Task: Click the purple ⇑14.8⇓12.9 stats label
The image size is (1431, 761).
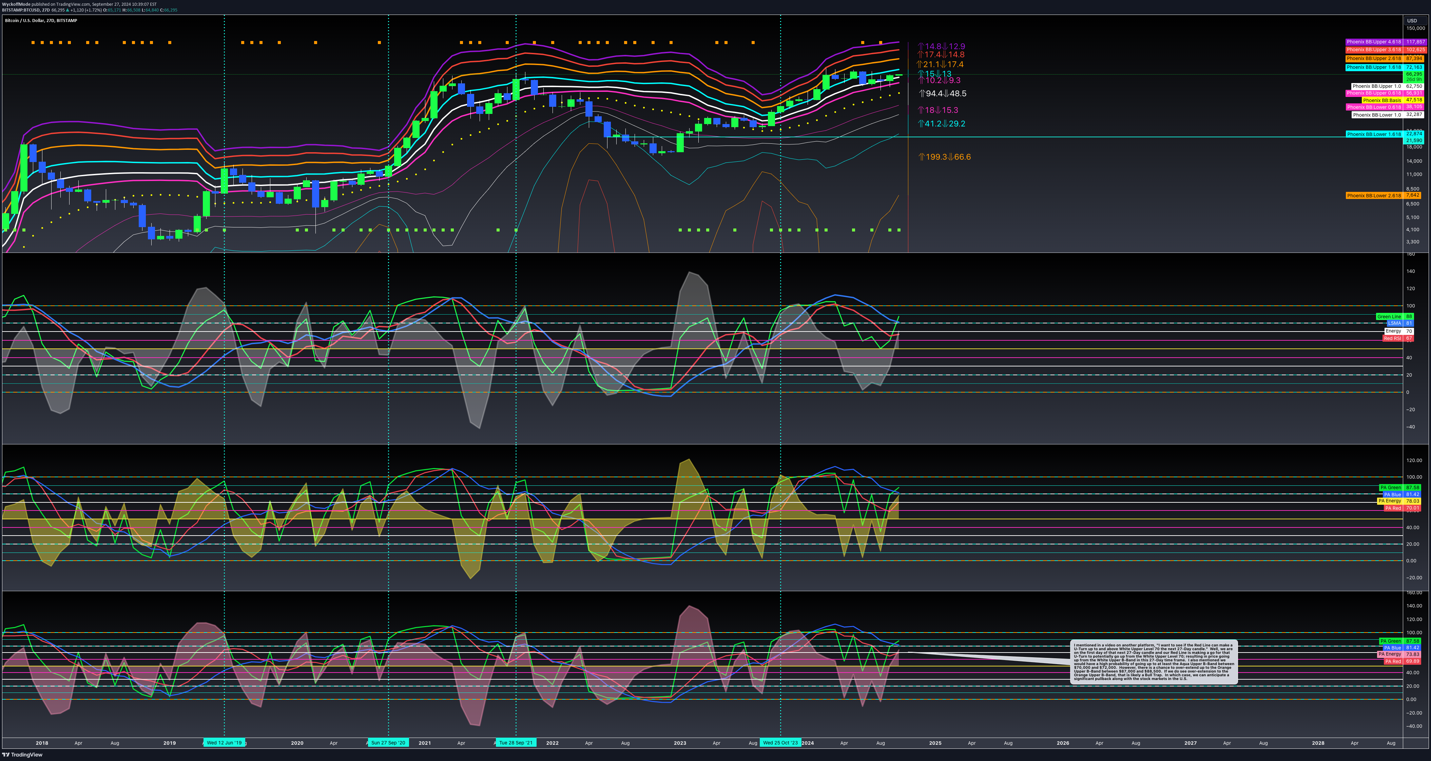Action: [942, 47]
